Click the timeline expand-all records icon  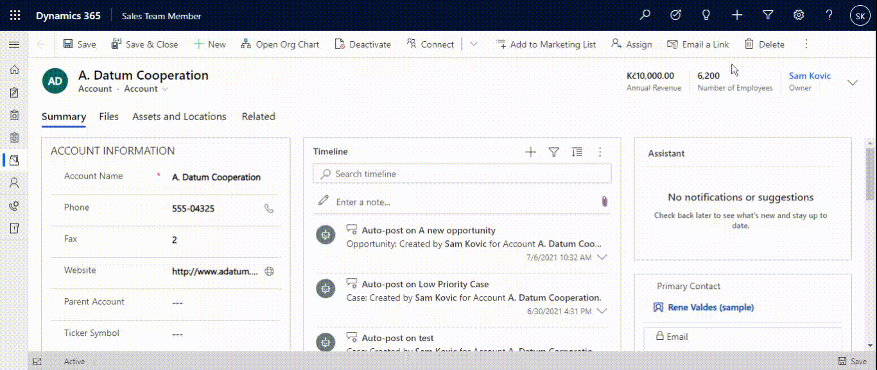pos(577,152)
